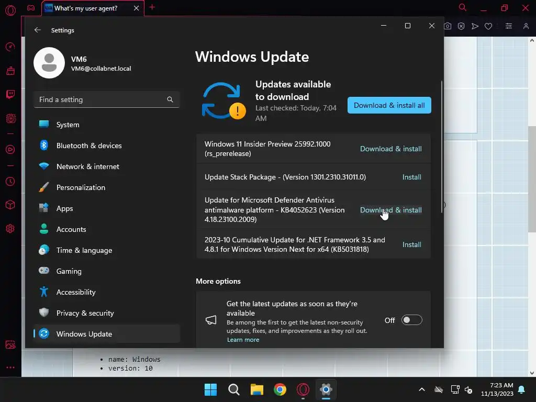Open a new browser tab

[x=152, y=7]
